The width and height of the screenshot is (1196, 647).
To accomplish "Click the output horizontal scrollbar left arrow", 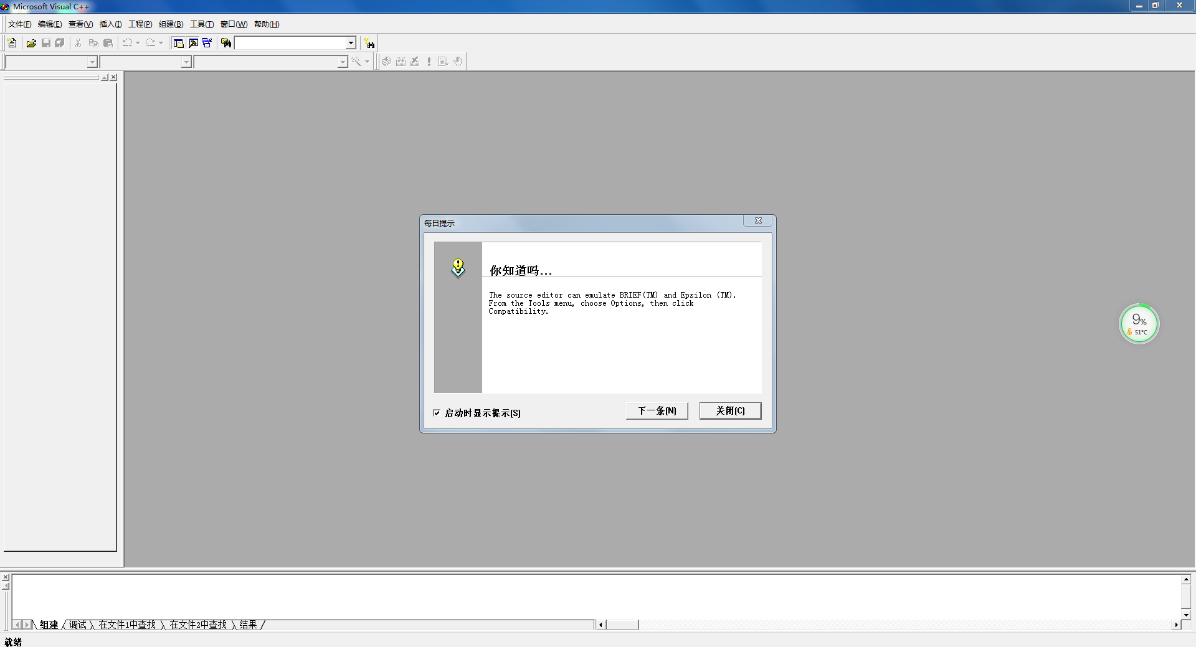I will click(x=600, y=625).
